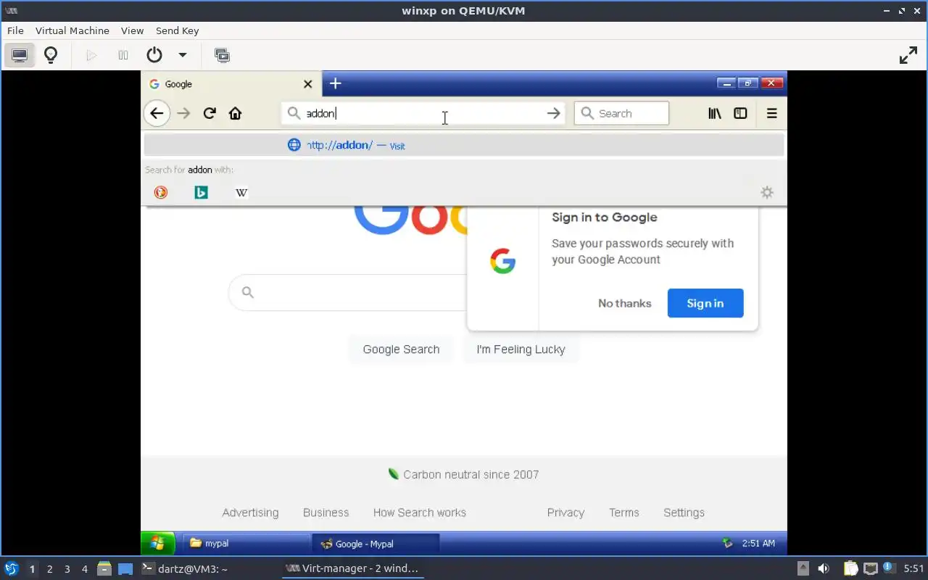
Task: Open the Send Key menu
Action: pyautogui.click(x=177, y=30)
